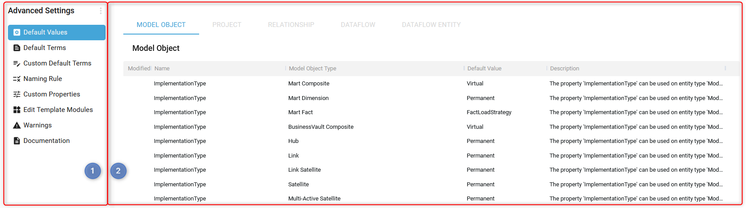
Task: Click the Default Terms document icon
Action: [17, 48]
